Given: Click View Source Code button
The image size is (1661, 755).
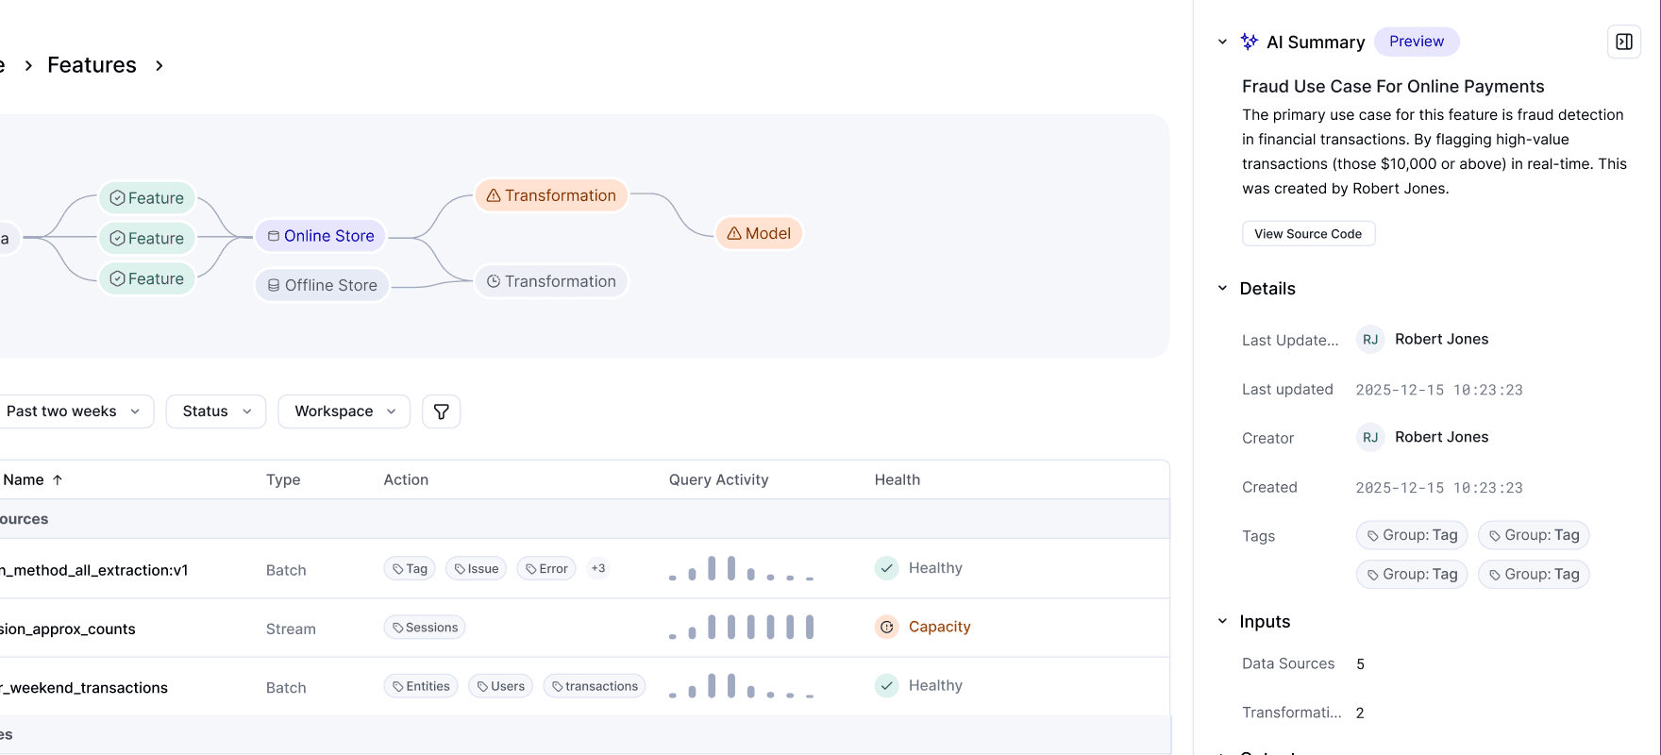Looking at the screenshot, I should pos(1308,234).
